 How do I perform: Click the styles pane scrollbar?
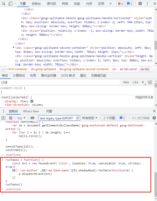point(156,85)
